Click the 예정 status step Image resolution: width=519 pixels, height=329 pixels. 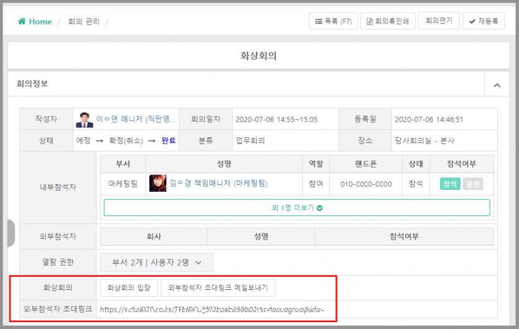point(83,140)
